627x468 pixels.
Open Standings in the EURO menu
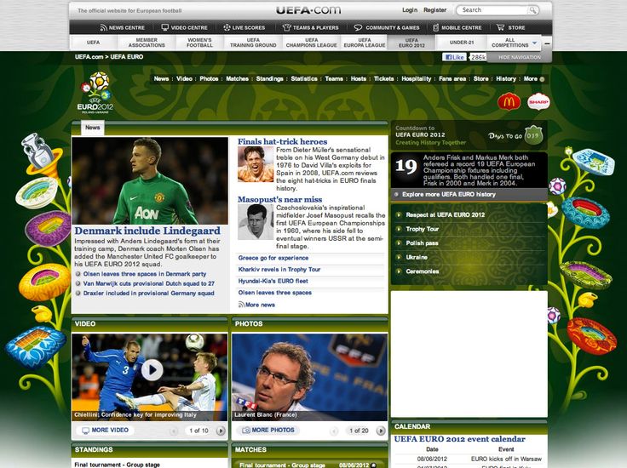coord(269,78)
